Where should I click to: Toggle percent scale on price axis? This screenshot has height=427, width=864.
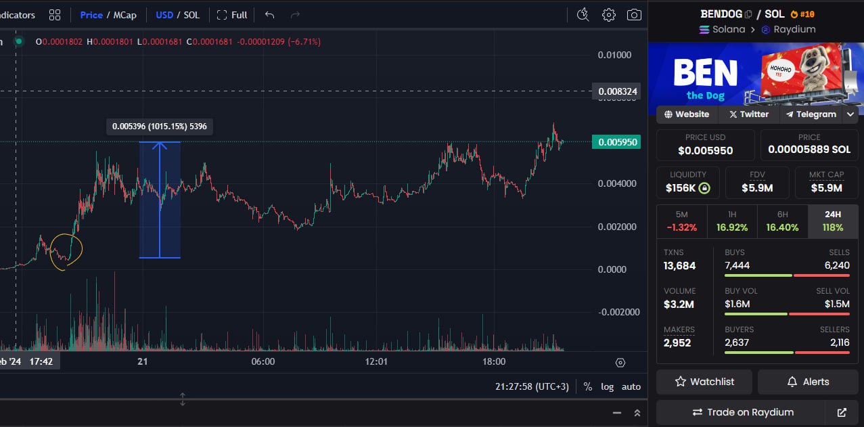[x=588, y=386]
